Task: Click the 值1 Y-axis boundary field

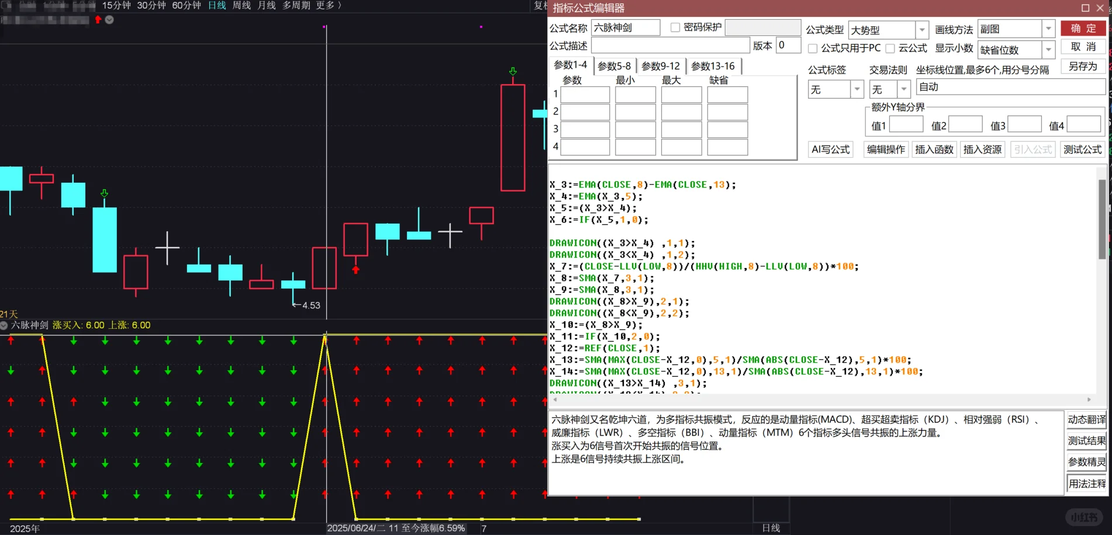Action: pyautogui.click(x=906, y=124)
